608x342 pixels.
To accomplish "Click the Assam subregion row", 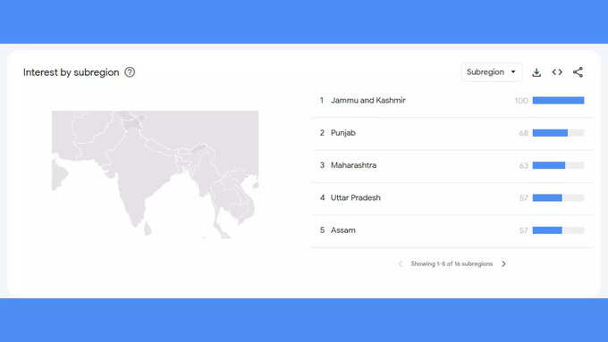I will click(452, 230).
